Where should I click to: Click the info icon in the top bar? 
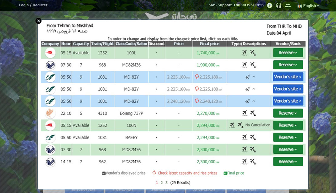pos(270,5)
